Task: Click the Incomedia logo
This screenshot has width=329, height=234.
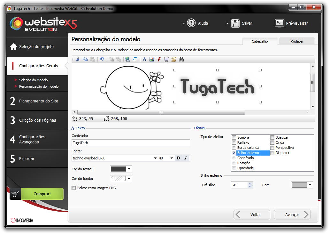Action: pos(22,220)
